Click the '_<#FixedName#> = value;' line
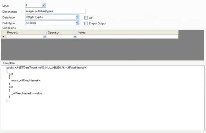This screenshot has height=133, width=206. click(27, 93)
